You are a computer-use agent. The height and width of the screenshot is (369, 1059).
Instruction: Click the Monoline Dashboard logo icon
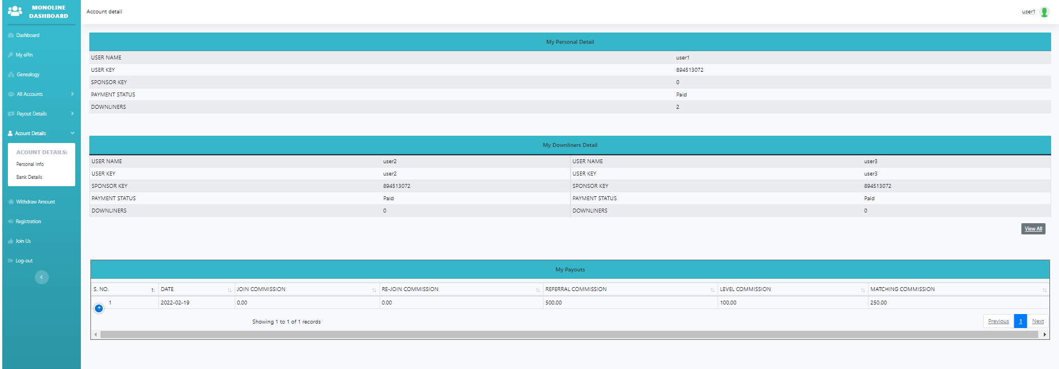[15, 11]
